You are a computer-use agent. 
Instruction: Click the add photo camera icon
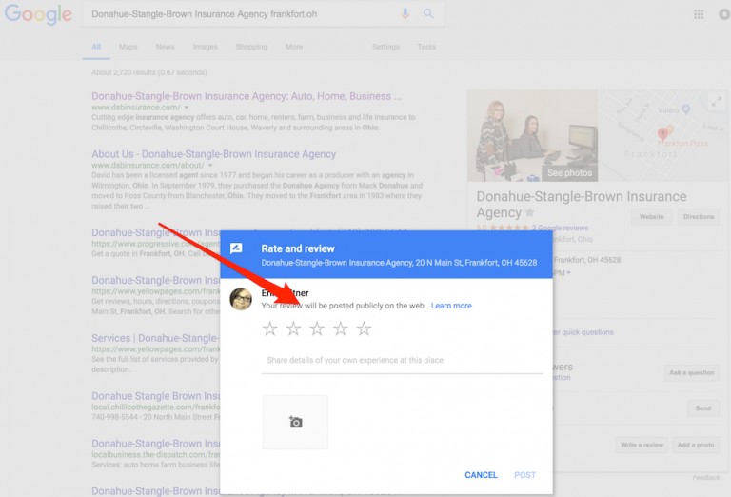click(x=295, y=422)
